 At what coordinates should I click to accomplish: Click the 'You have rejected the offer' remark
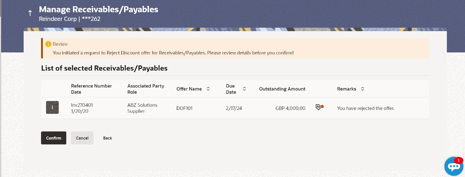[366, 108]
